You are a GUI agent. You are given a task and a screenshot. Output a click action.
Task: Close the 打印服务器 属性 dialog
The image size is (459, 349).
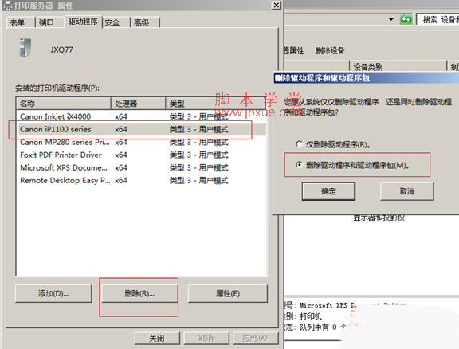[x=276, y=6]
